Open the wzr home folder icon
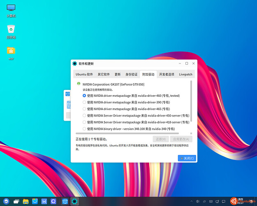 point(11,53)
